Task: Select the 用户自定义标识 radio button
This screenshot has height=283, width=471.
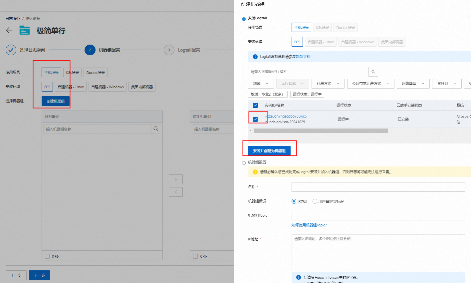Action: pyautogui.click(x=315, y=201)
